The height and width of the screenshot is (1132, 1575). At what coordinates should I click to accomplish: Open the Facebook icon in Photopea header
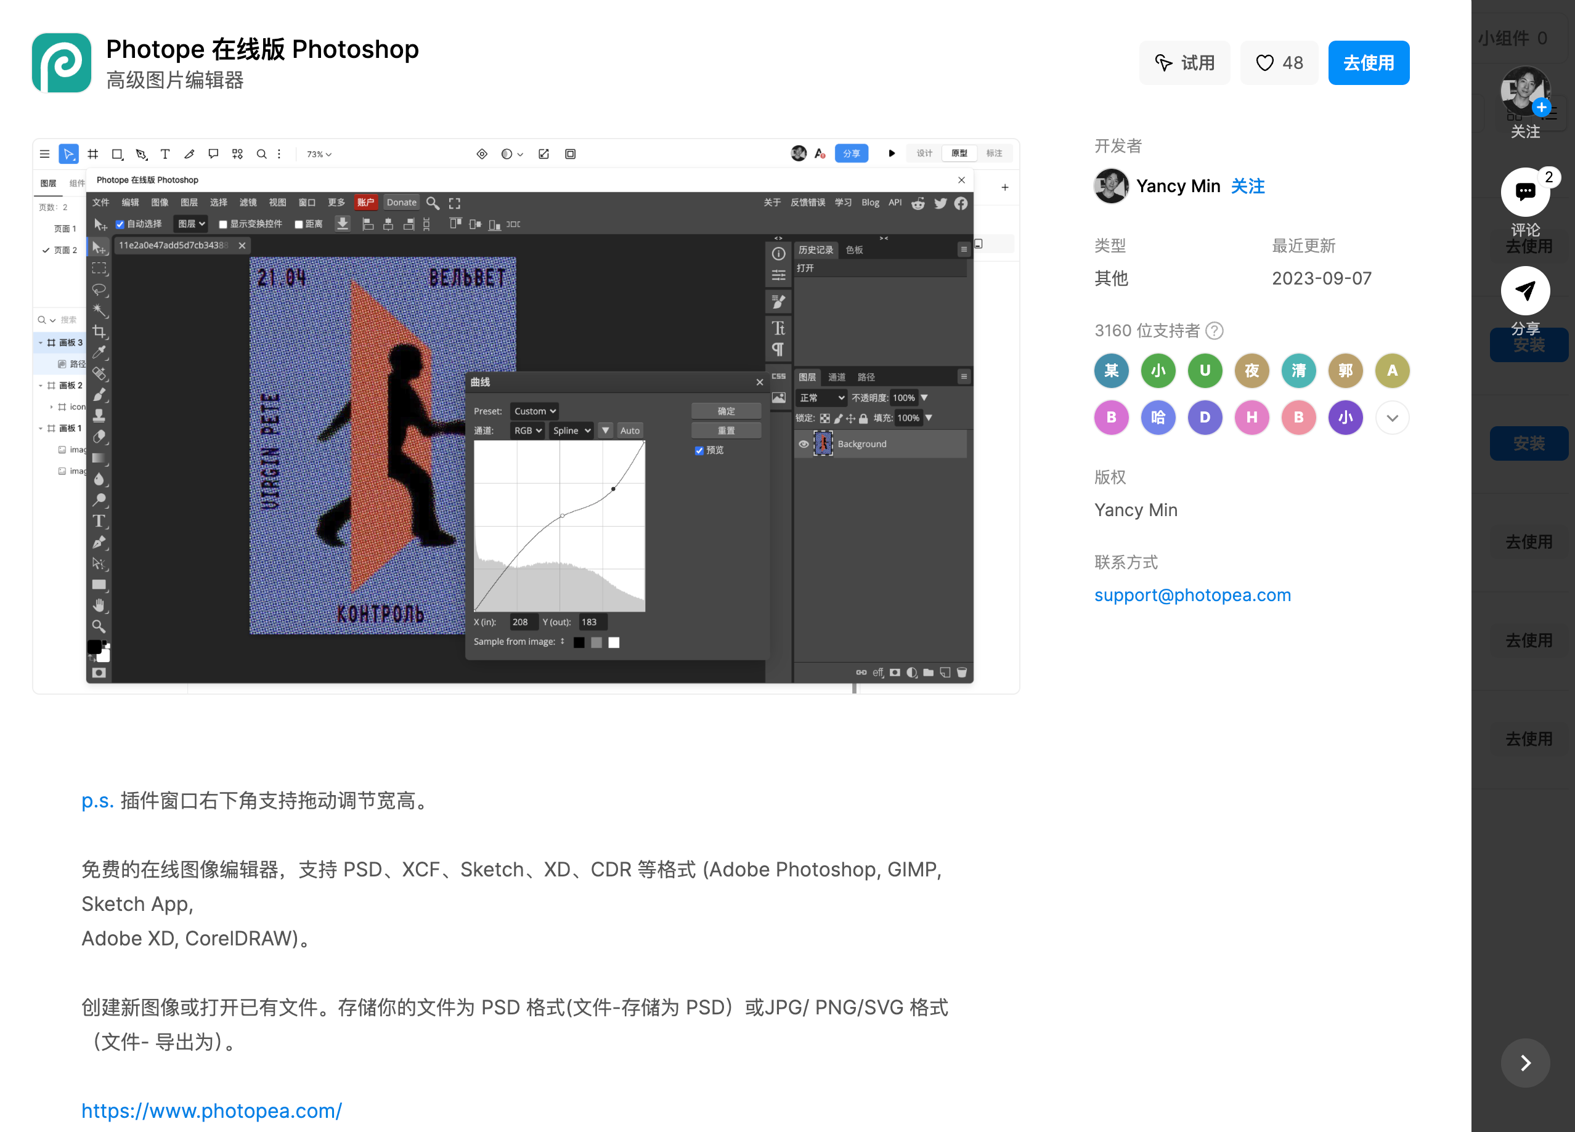(961, 203)
